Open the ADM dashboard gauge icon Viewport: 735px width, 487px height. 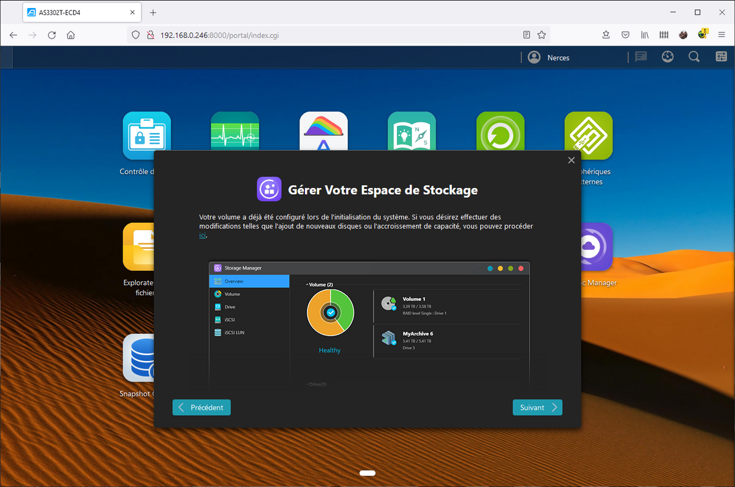coord(668,57)
